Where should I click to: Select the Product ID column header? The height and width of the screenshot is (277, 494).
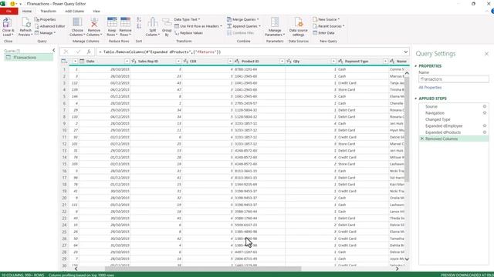tap(250, 62)
